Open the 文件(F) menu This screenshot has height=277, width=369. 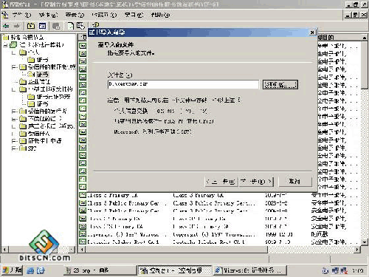click(x=22, y=15)
